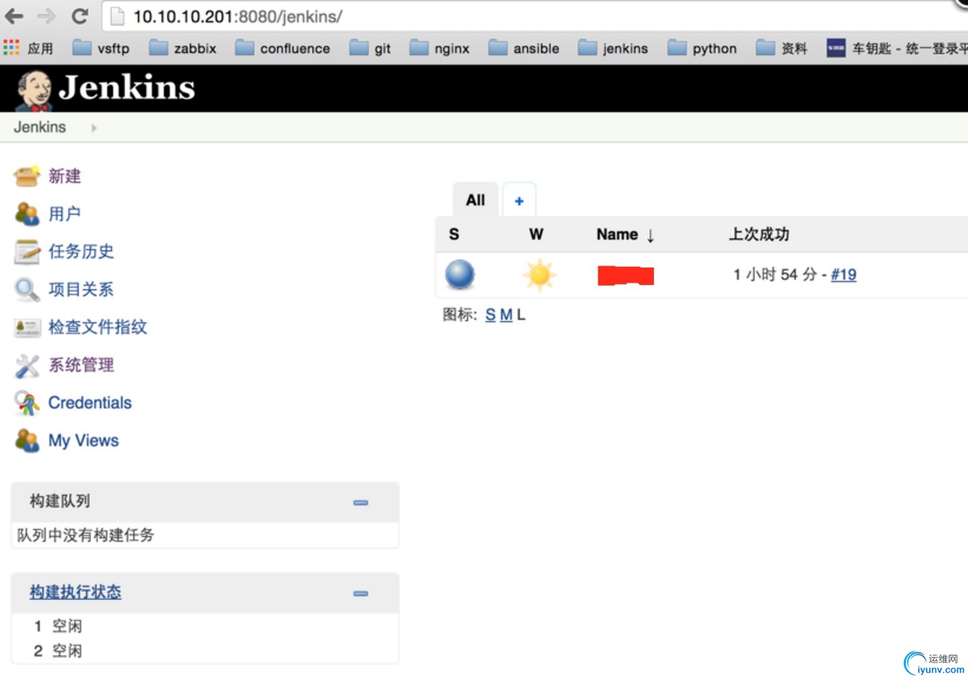Open the My Views link
This screenshot has width=968, height=680.
pos(84,441)
